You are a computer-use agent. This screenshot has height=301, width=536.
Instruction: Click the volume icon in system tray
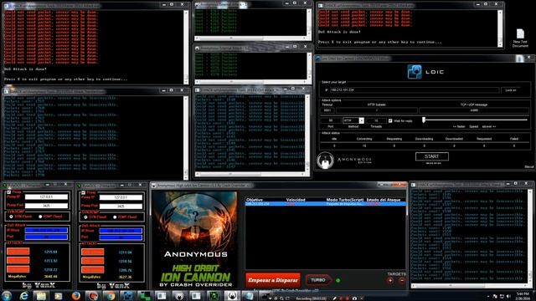click(x=508, y=296)
